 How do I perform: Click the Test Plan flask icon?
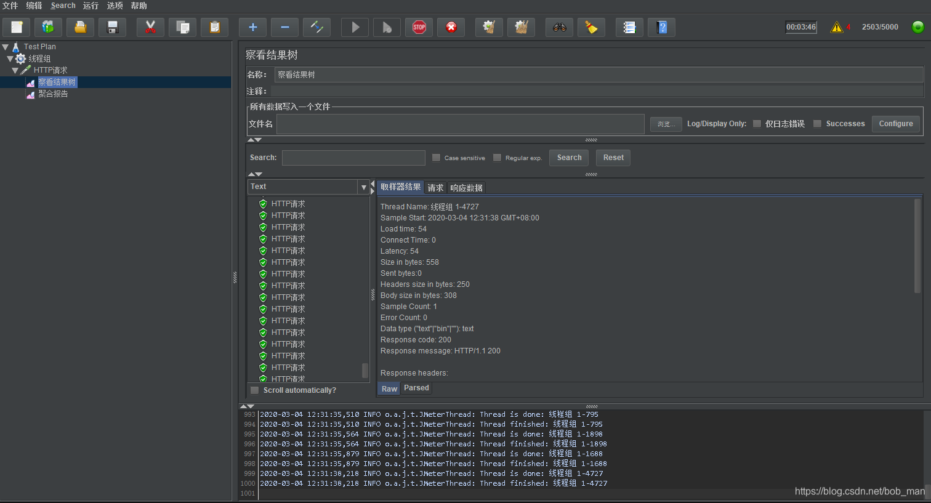(16, 47)
